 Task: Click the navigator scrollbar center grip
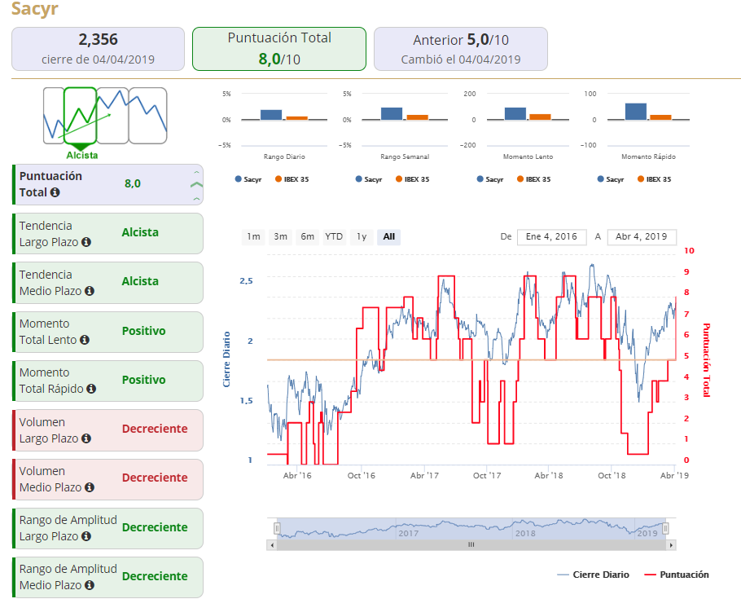[471, 544]
